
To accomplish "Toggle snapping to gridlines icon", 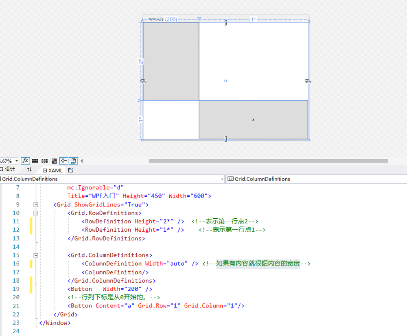I will 45,161.
